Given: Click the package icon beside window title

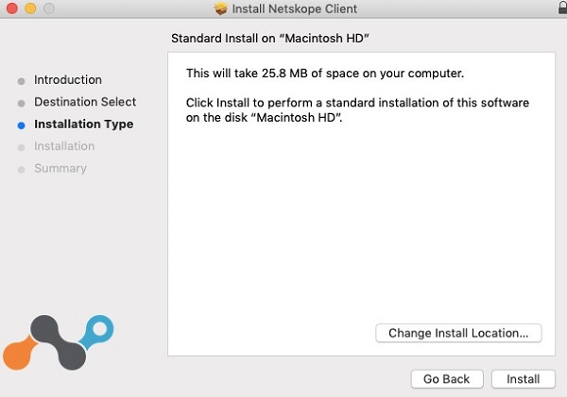Looking at the screenshot, I should point(221,9).
